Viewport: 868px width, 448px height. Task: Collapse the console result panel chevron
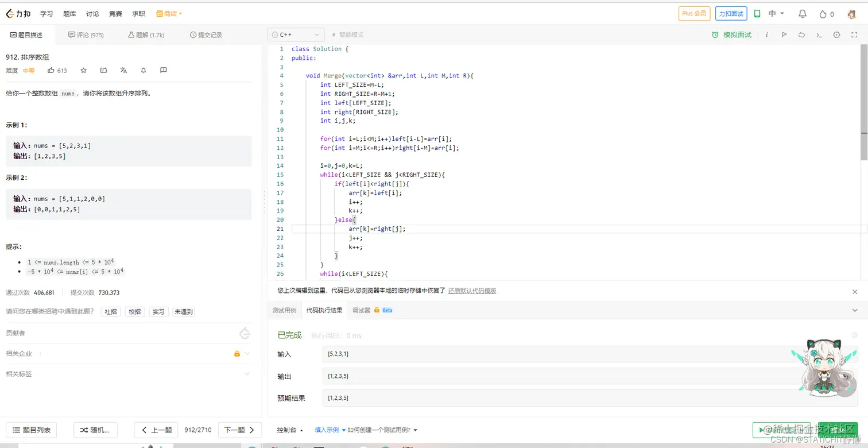855,310
